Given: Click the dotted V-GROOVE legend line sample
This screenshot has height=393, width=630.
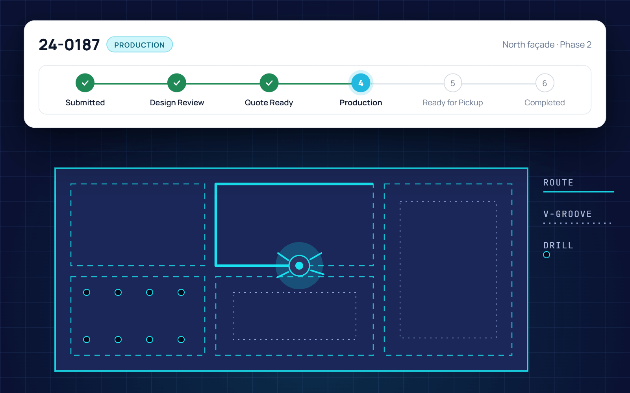Looking at the screenshot, I should pos(578,223).
